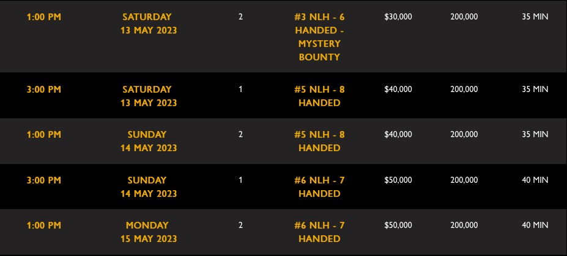The width and height of the screenshot is (567, 256).
Task: Open the #3 NLH 6 Handed Mystery Bounty event
Action: 319,37
